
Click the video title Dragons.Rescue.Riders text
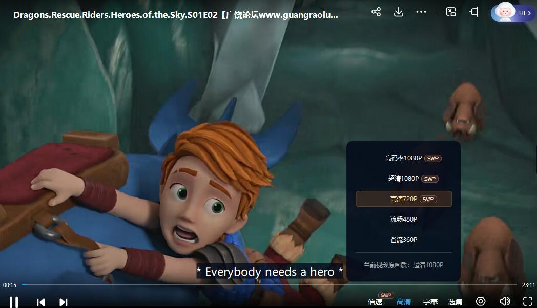[176, 15]
